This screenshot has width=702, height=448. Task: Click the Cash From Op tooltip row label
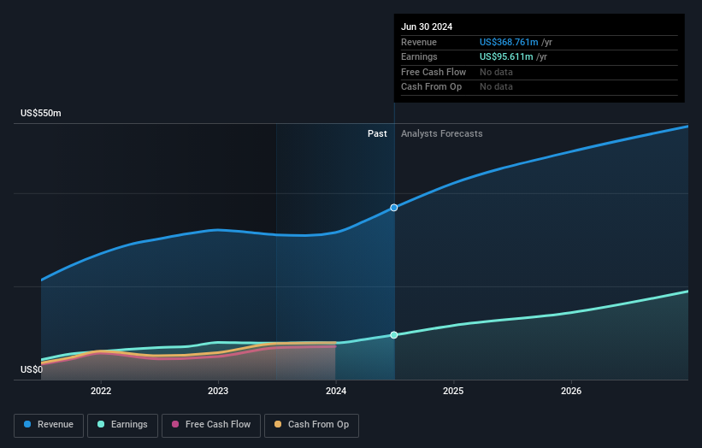pyautogui.click(x=431, y=87)
